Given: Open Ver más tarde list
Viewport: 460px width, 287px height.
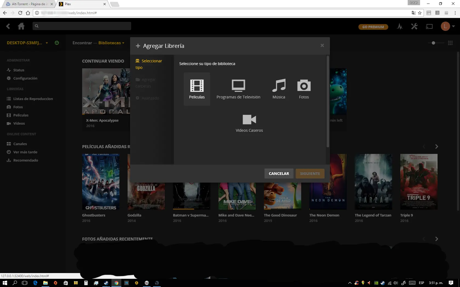Looking at the screenshot, I should tap(22, 152).
